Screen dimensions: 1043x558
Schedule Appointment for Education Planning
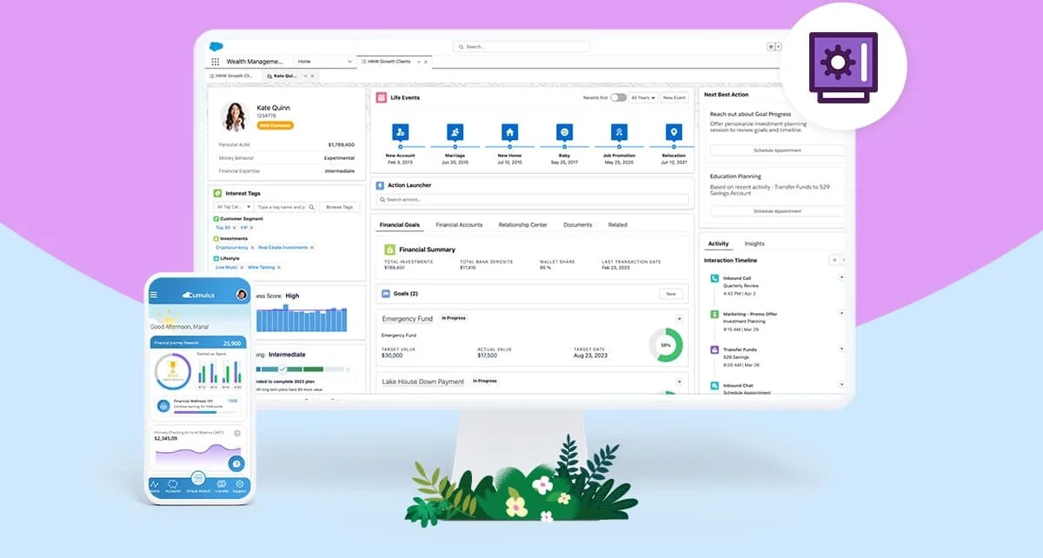(777, 211)
